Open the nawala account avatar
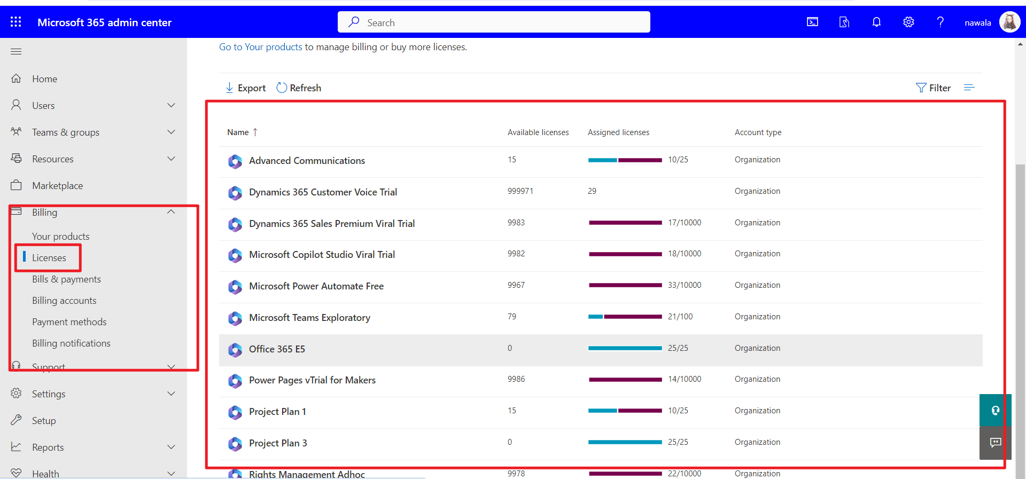1026x479 pixels. [1009, 22]
